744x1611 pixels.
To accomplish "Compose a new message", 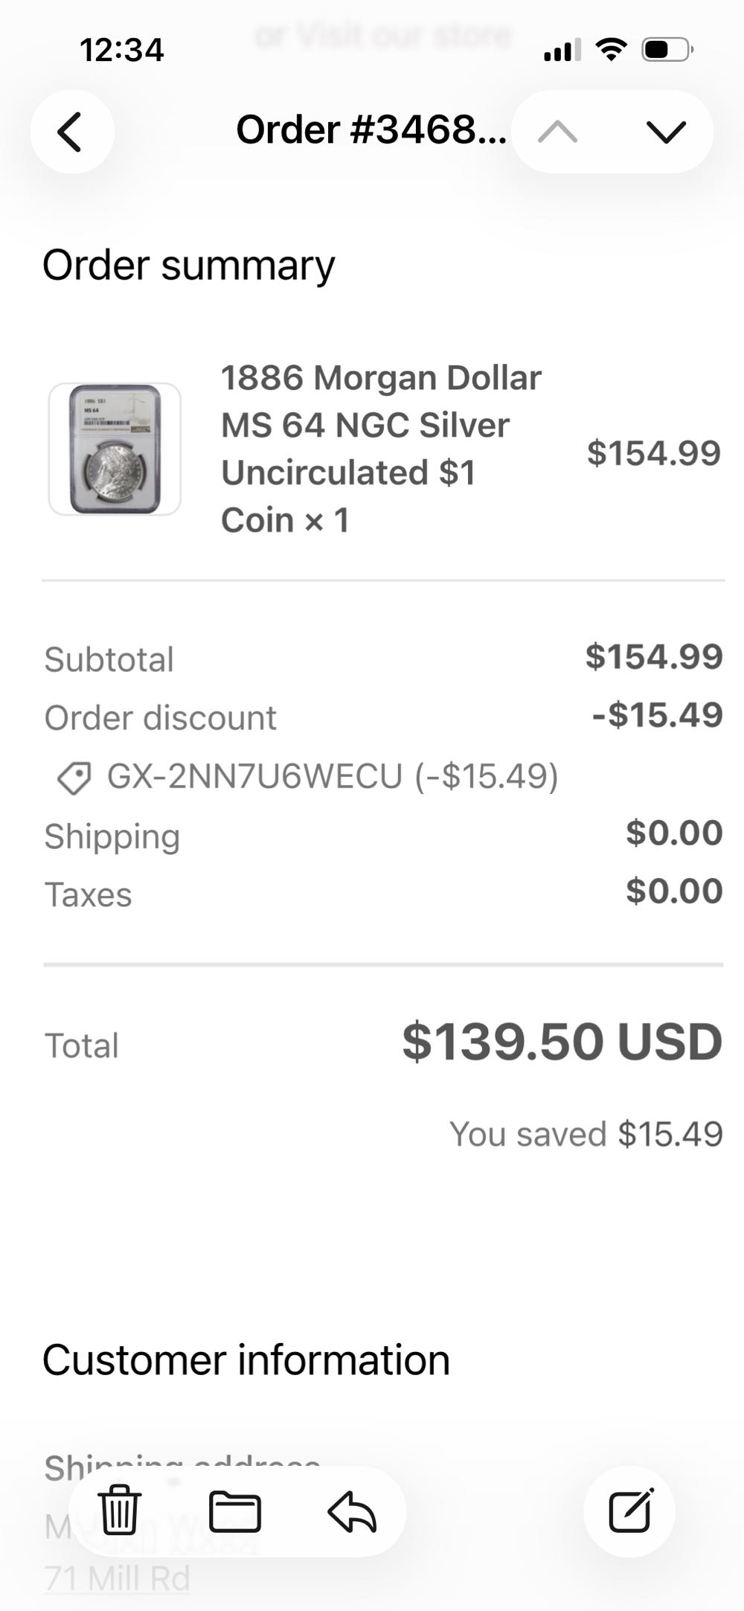I will coord(630,1511).
